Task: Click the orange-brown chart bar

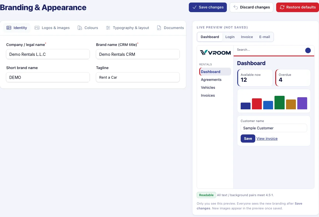Action: (x=291, y=105)
